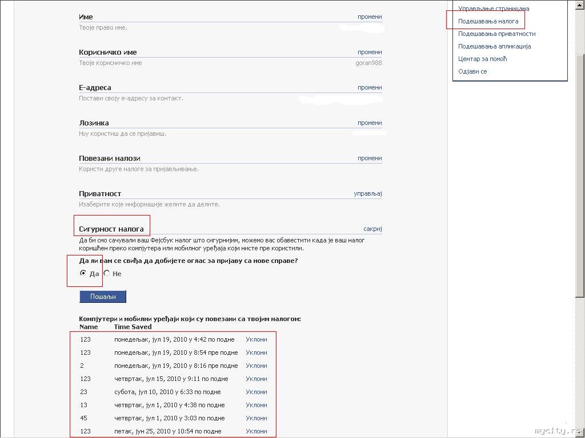585x438 pixels.
Task: Click device name '13' in the list
Action: click(x=83, y=405)
